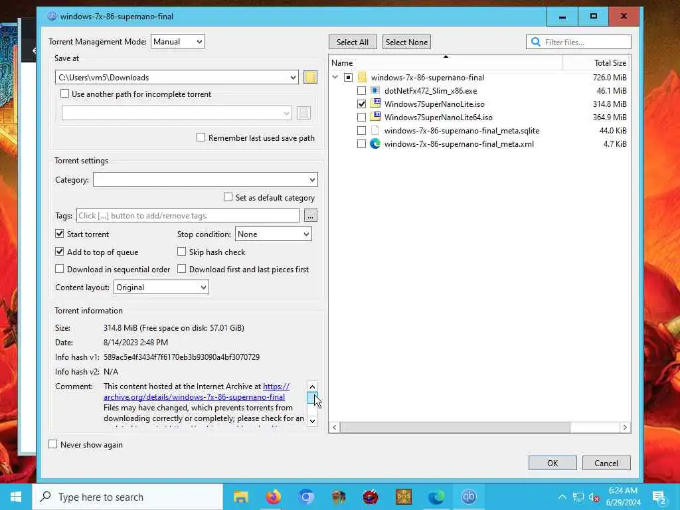Viewport: 680px width, 510px height.
Task: Open Microsoft Edge from the taskbar
Action: tap(436, 497)
